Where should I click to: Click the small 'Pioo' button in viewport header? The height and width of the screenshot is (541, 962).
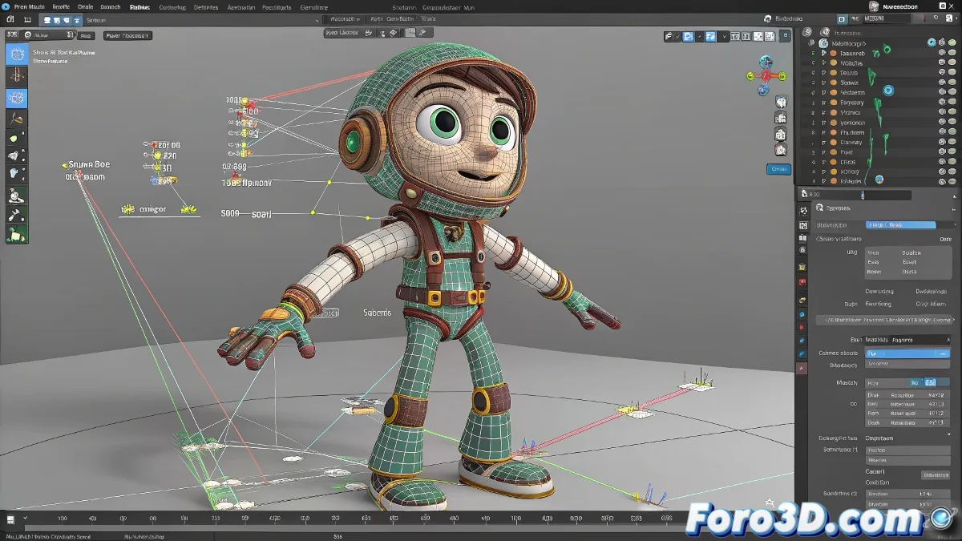(x=87, y=35)
